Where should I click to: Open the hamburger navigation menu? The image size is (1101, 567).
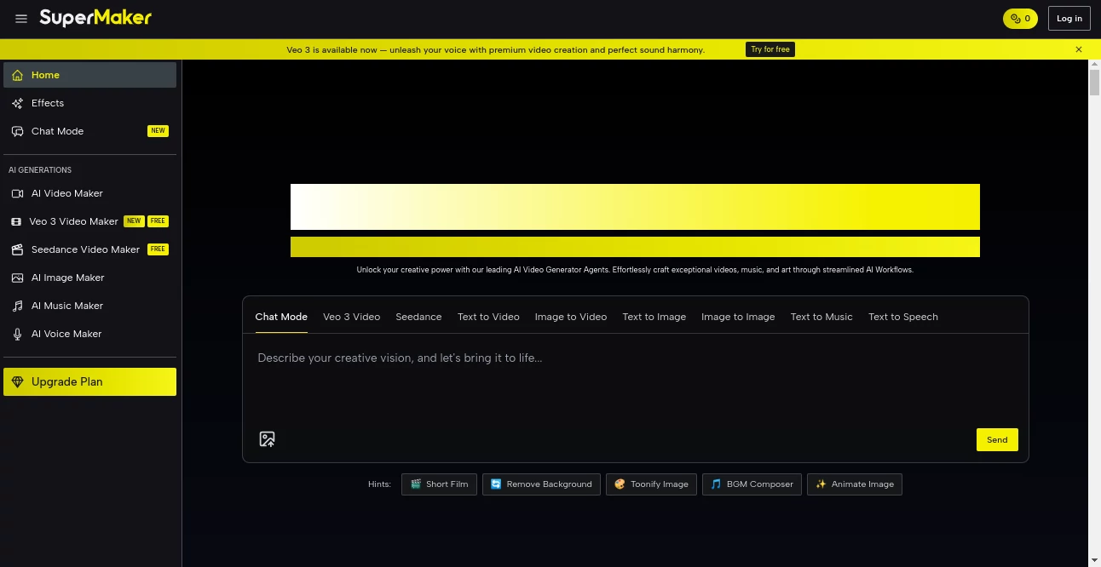tap(21, 18)
